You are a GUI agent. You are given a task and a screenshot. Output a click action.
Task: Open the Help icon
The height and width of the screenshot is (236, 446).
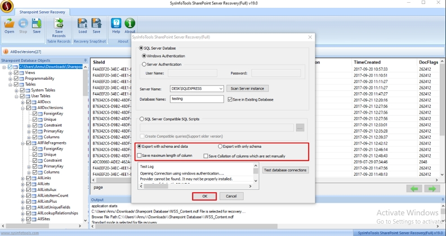tap(116, 25)
